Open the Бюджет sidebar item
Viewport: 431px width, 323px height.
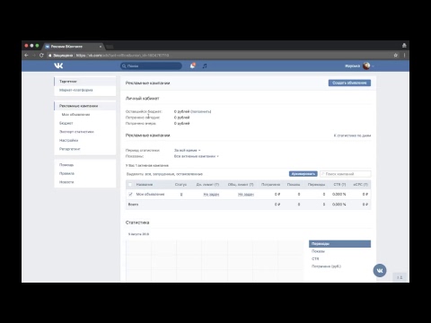pos(66,123)
